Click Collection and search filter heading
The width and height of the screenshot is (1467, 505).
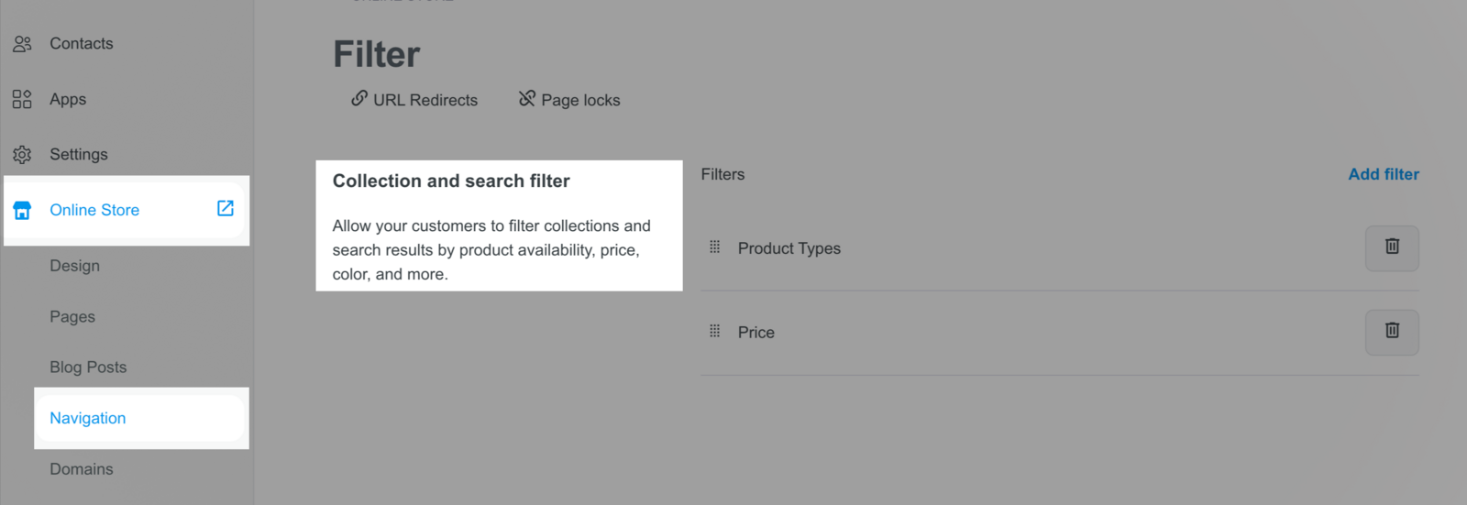pos(451,181)
